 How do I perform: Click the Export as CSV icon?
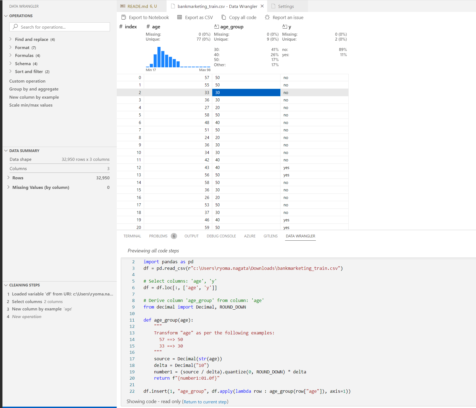[x=179, y=17]
